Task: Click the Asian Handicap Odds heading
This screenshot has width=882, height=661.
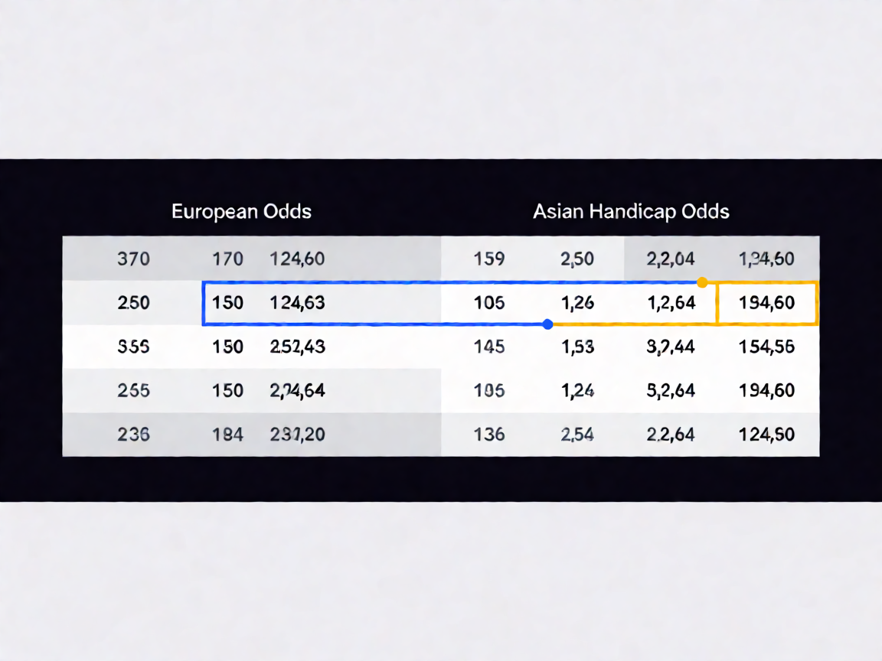Action: [631, 211]
